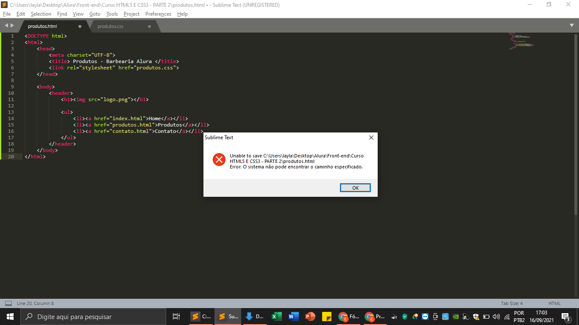The image size is (579, 325).
Task: Toggle the side bar from status bar icon
Action: pos(8,303)
